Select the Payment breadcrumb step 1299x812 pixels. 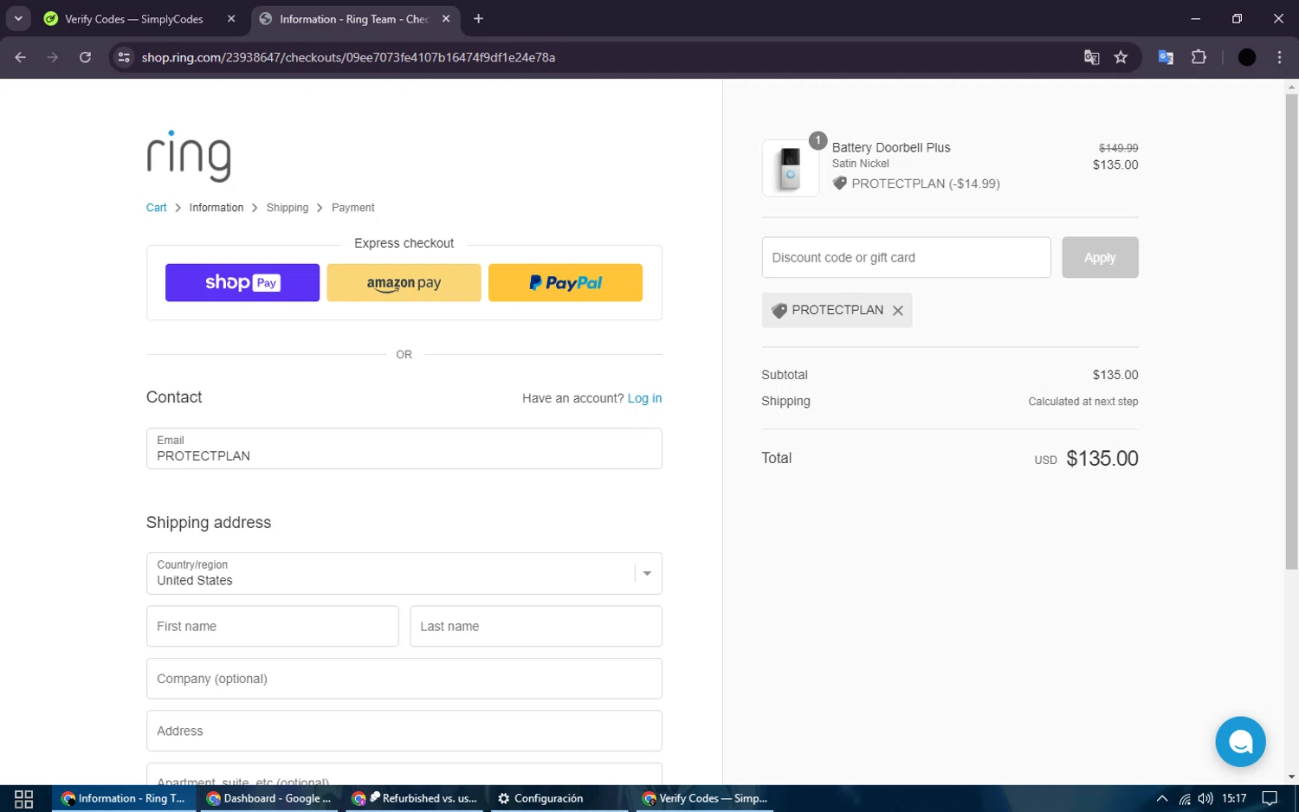352,208
